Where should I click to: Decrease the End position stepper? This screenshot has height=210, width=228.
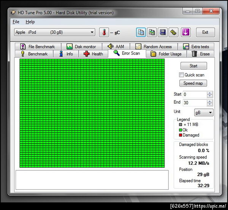209,104
